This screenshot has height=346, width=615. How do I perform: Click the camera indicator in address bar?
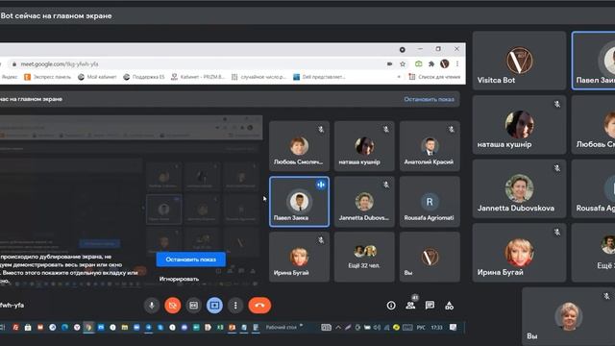point(389,64)
